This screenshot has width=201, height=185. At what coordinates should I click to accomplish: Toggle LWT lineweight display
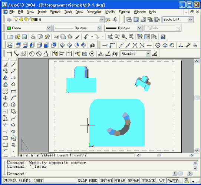161,181
